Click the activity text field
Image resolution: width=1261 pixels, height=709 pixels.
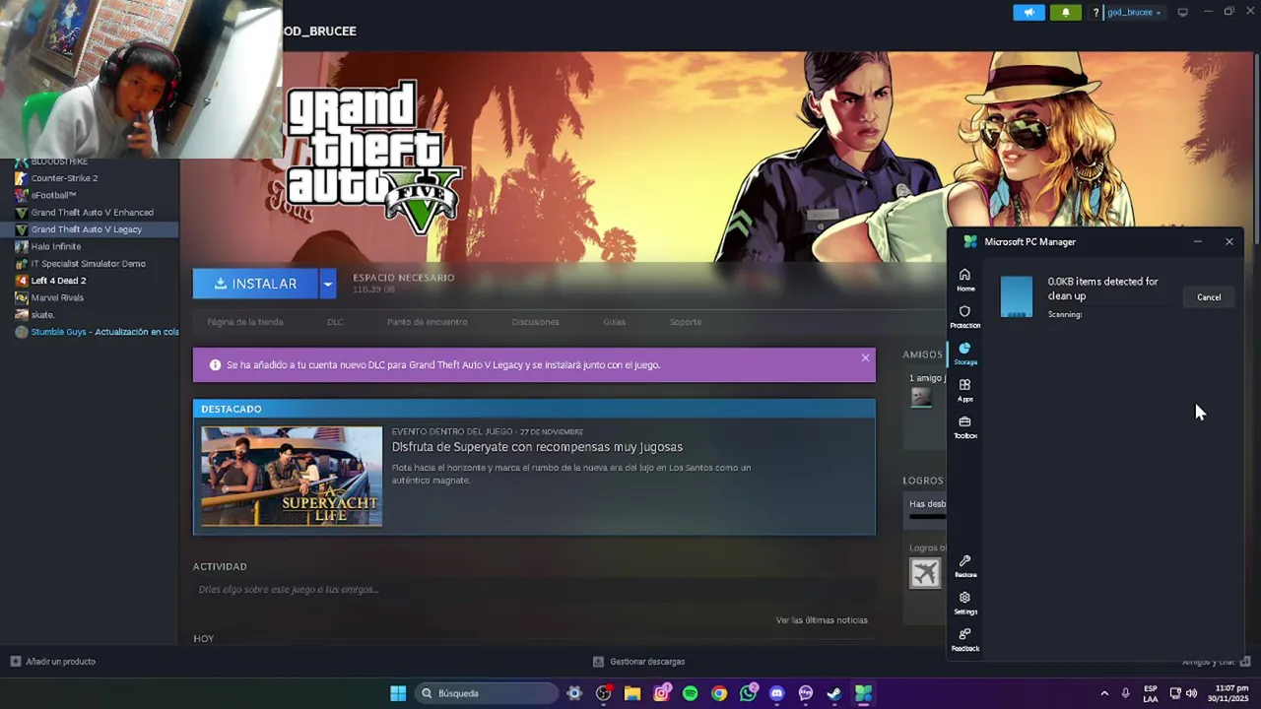532,590
